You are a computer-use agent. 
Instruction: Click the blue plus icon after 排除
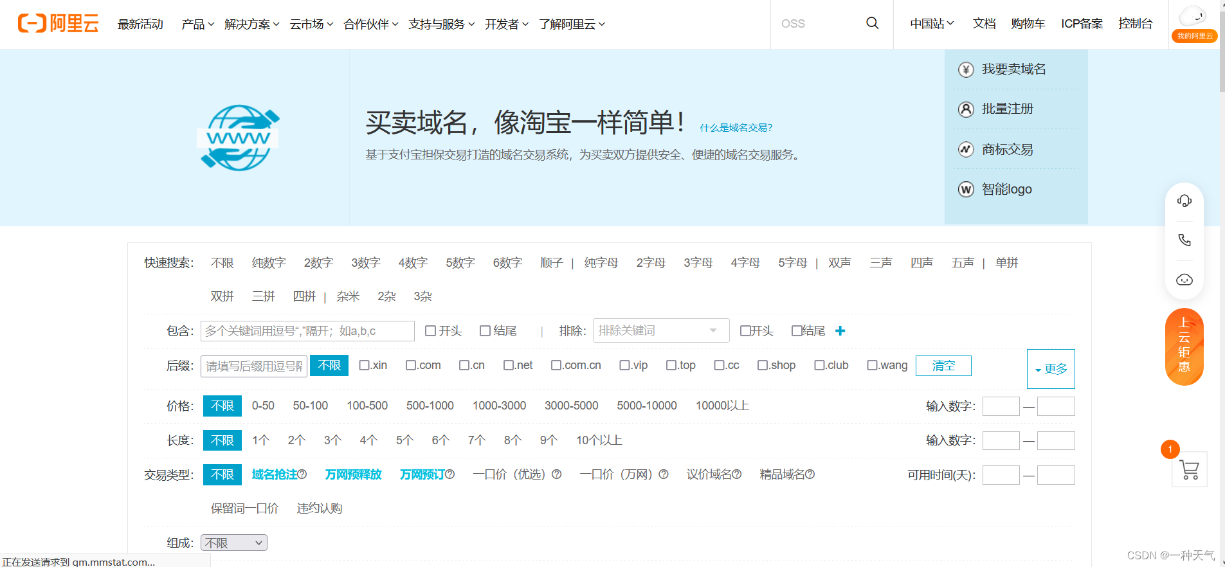tap(840, 330)
